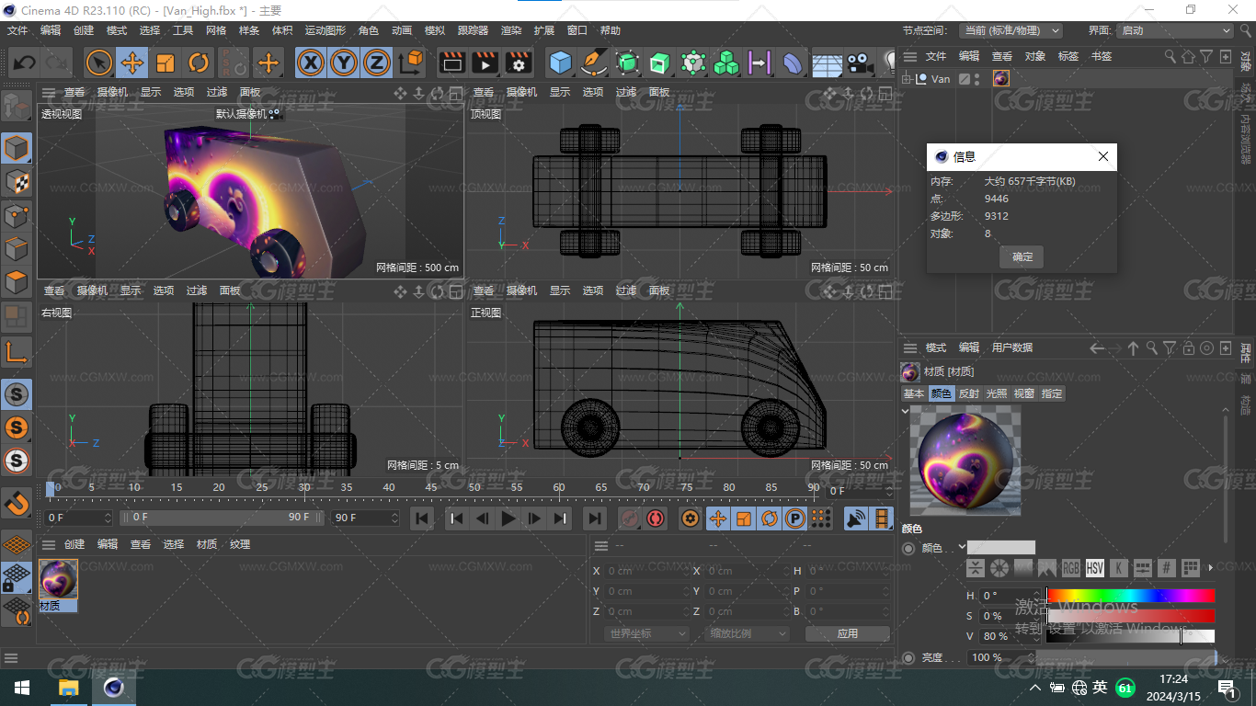This screenshot has height=706, width=1256.
Task: Toggle the 亮度 radio circle
Action: [908, 657]
